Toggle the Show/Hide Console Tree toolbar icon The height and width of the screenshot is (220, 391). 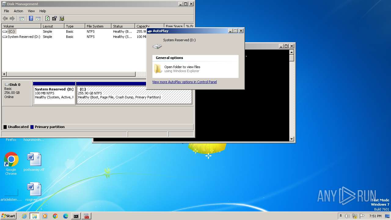click(22, 18)
